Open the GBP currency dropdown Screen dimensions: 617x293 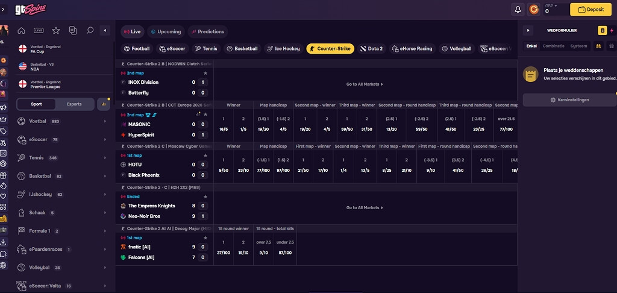click(x=551, y=6)
